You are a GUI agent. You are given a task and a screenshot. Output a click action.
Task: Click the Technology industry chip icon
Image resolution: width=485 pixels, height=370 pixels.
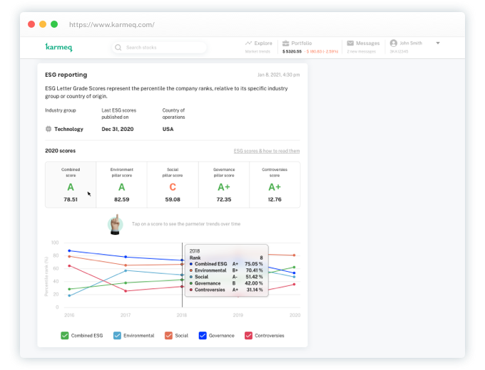point(48,129)
